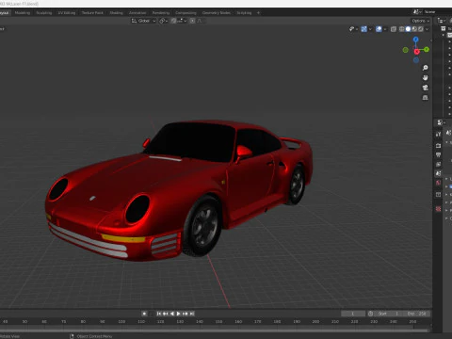Viewport: 452px width, 339px height.
Task: Click the zoom view magnifier icon
Action: (x=426, y=68)
